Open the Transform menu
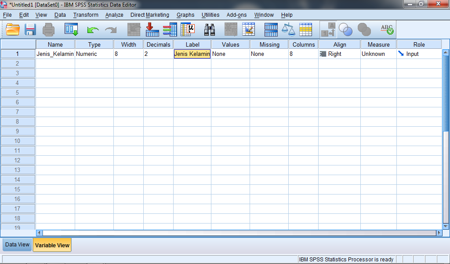This screenshot has width=450, height=264. pyautogui.click(x=85, y=15)
